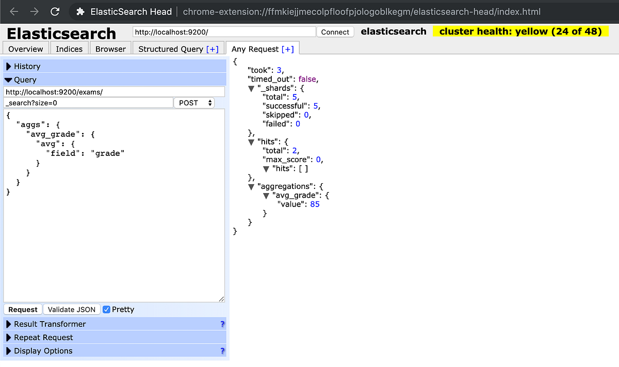Click the page reload icon
The image size is (619, 367).
pyautogui.click(x=55, y=11)
